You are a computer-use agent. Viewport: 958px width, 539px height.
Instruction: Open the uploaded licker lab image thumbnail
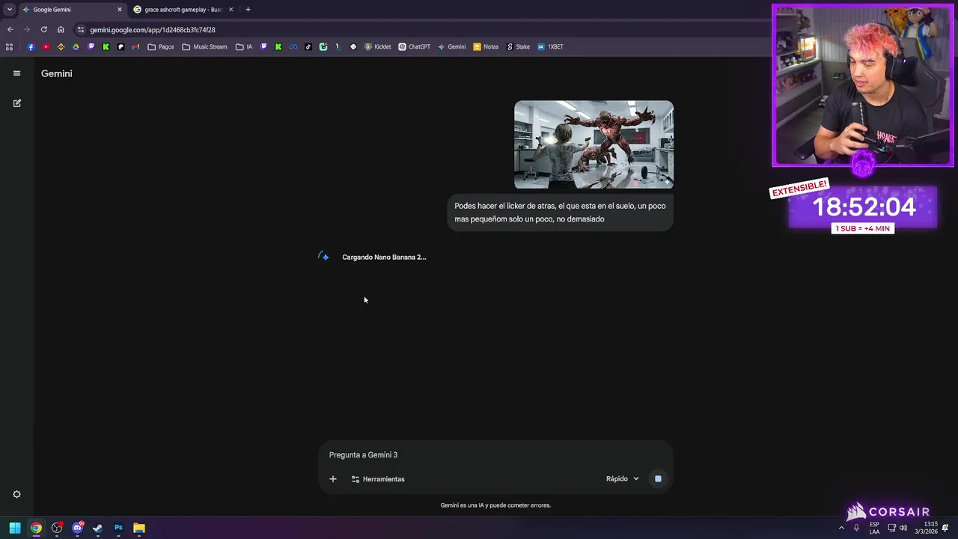click(594, 144)
